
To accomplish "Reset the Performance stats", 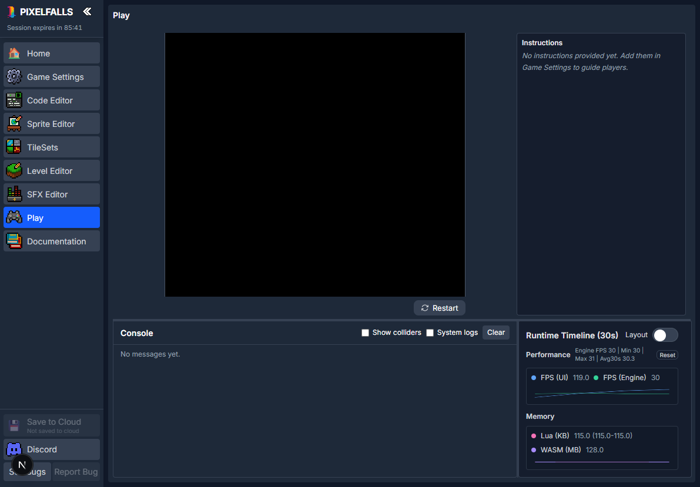I will pos(668,355).
